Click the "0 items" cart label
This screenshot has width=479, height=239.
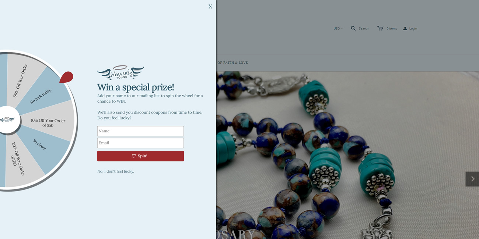[x=392, y=28]
